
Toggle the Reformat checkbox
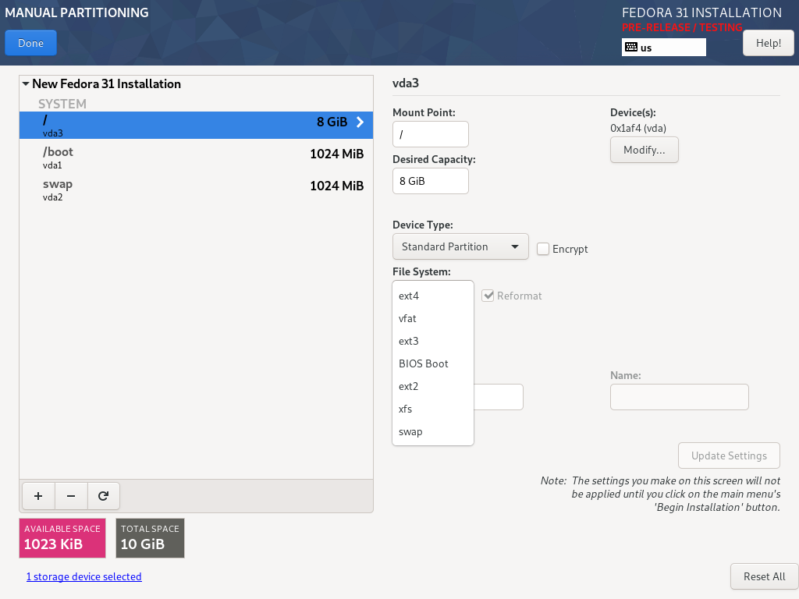pos(488,296)
